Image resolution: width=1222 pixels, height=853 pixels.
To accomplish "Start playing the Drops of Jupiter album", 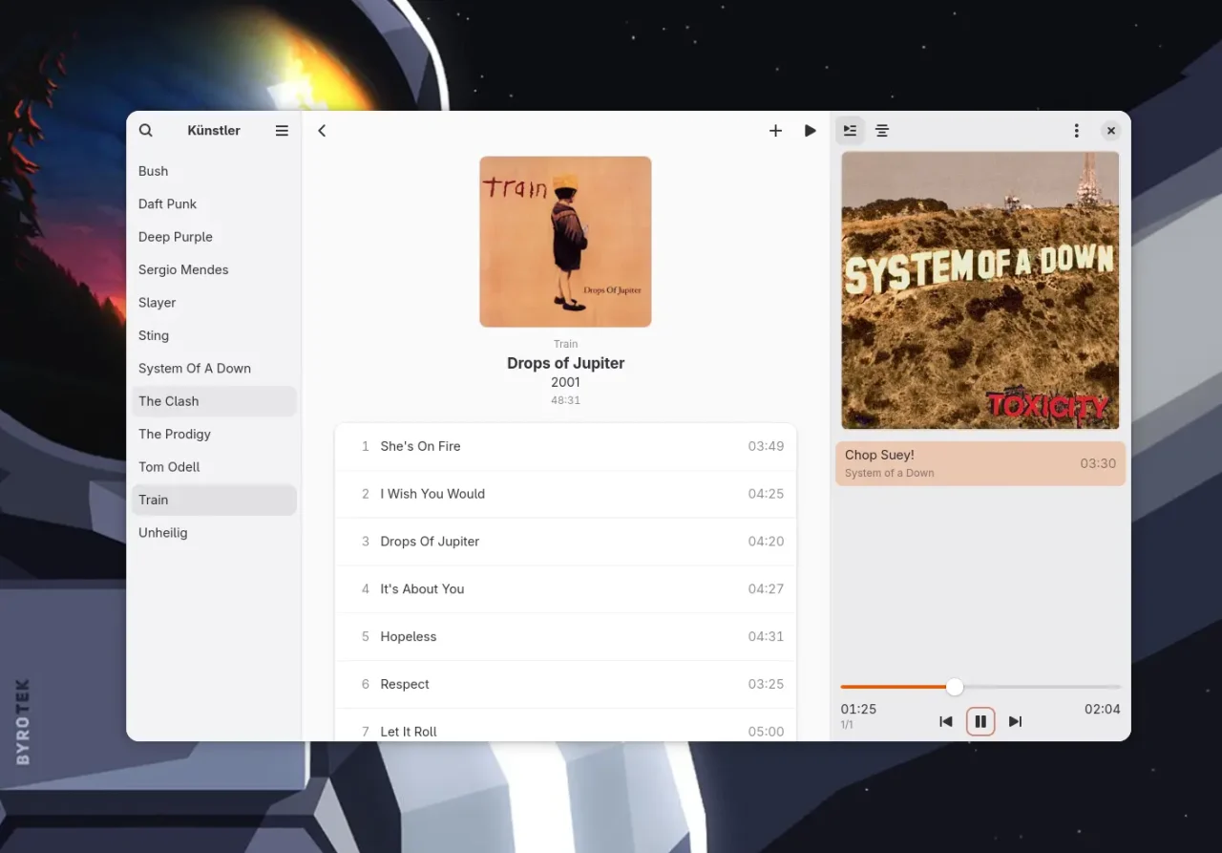I will click(x=810, y=130).
